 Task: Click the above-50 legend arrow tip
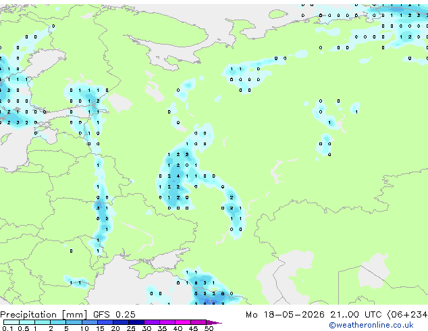point(214,323)
